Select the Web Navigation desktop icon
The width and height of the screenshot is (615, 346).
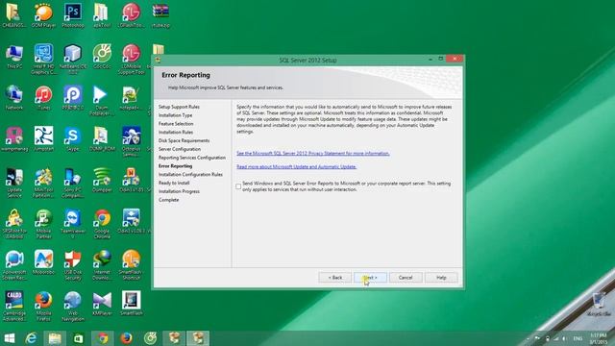73,306
